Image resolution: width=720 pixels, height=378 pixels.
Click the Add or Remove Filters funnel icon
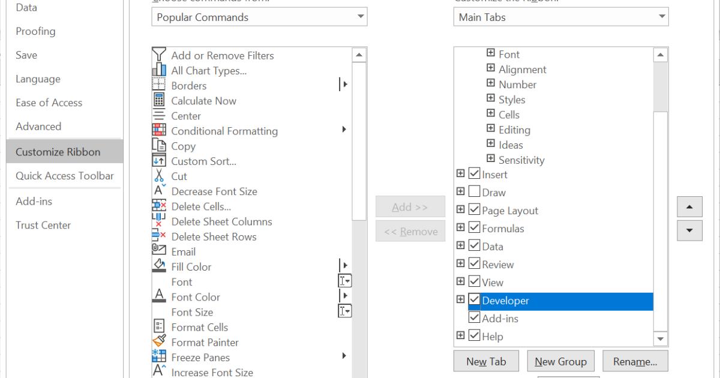(159, 55)
